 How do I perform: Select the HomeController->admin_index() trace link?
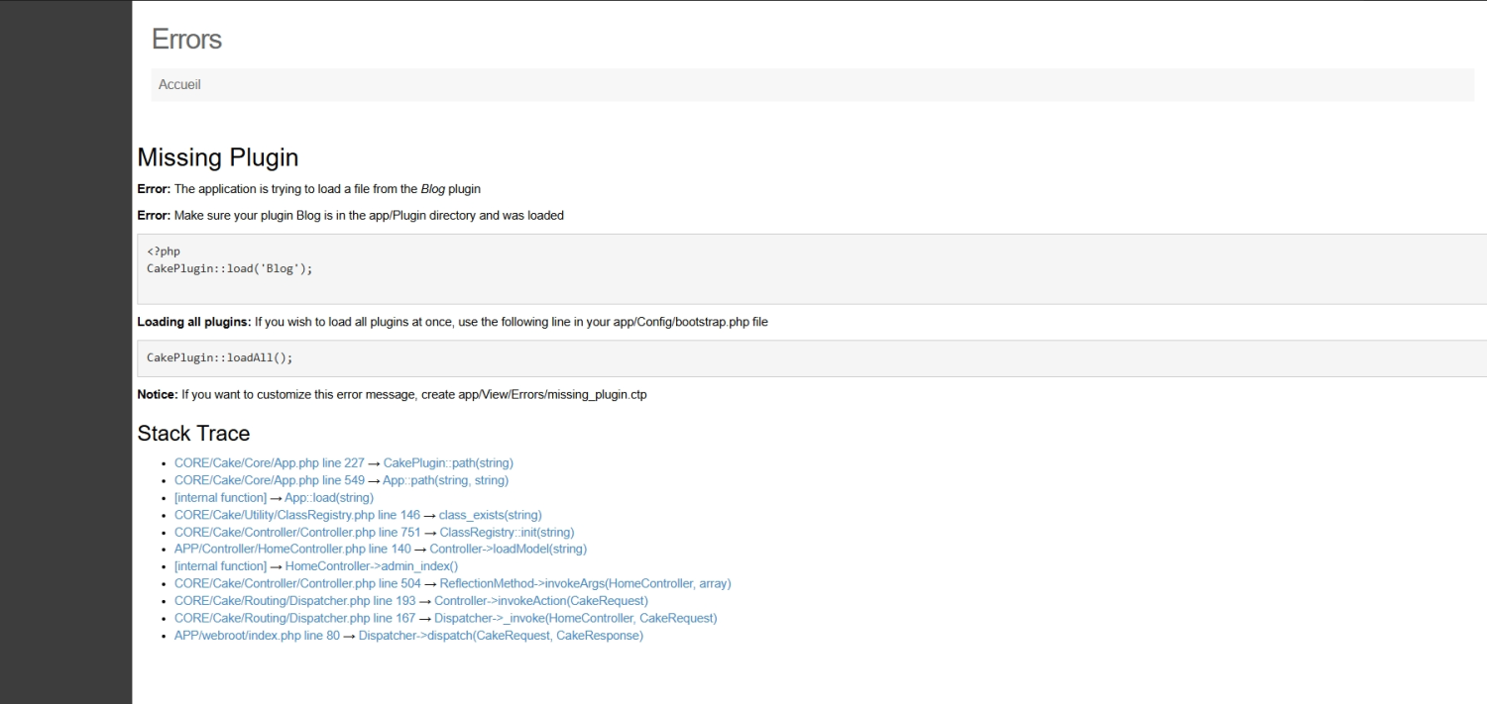click(x=371, y=566)
